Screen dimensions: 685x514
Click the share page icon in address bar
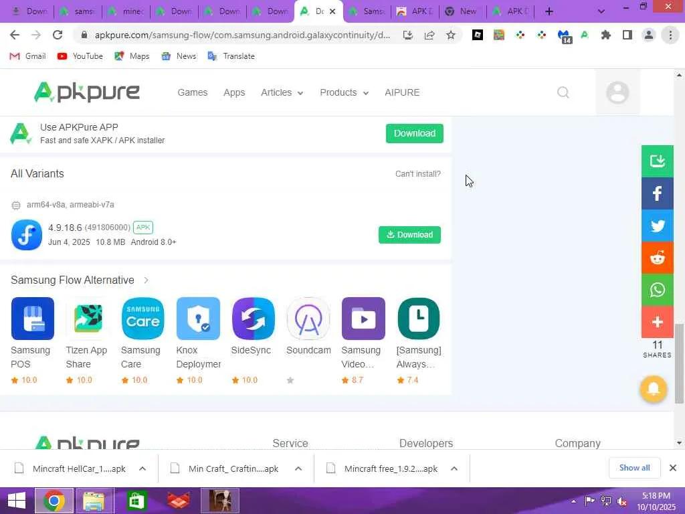coord(429,35)
